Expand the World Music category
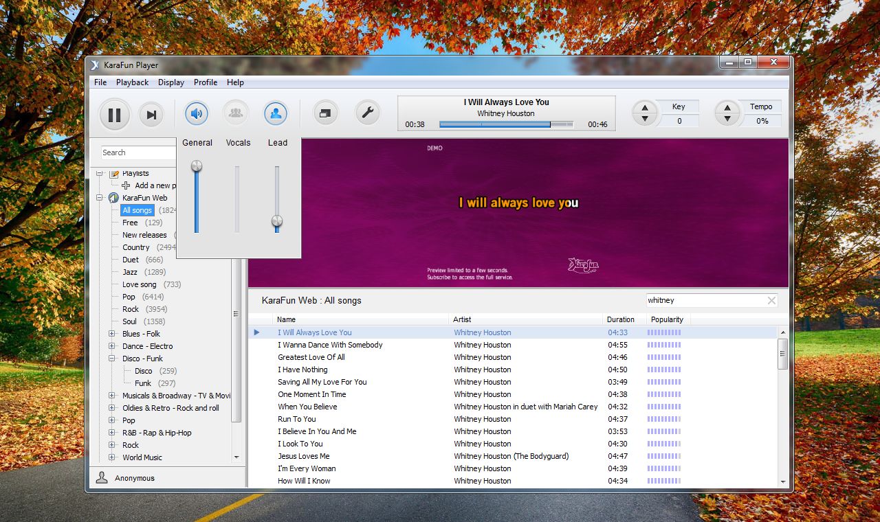880x522 pixels. (112, 457)
